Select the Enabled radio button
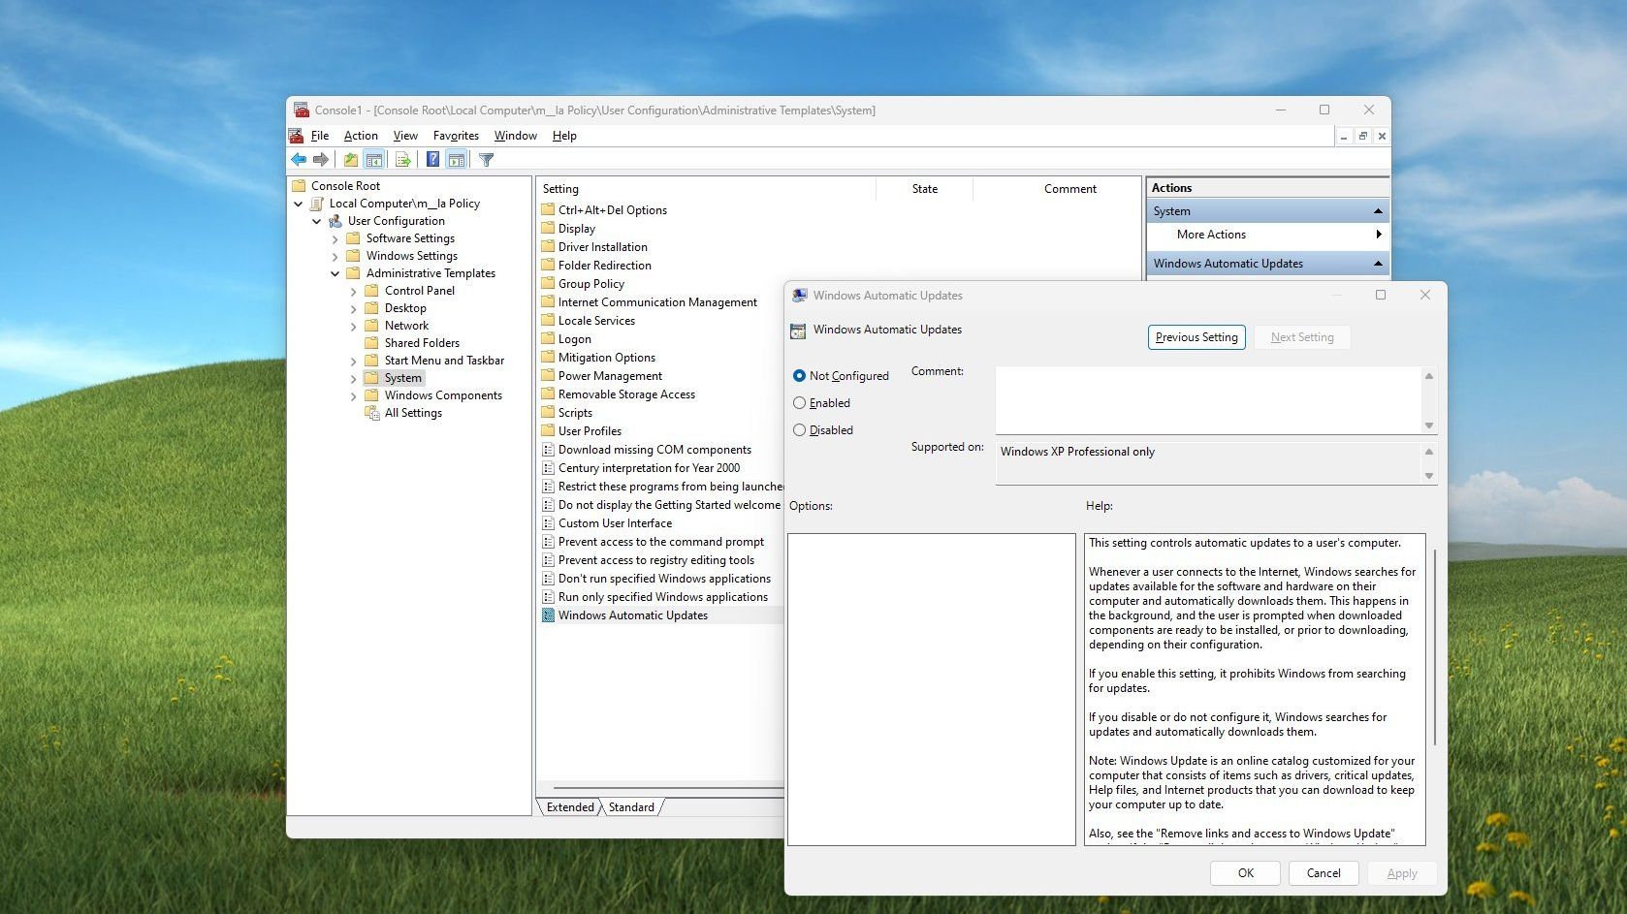Screen dimensions: 1627x914 [x=799, y=403]
